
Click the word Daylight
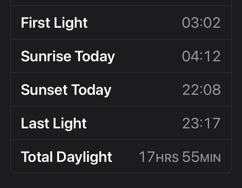click(84, 157)
